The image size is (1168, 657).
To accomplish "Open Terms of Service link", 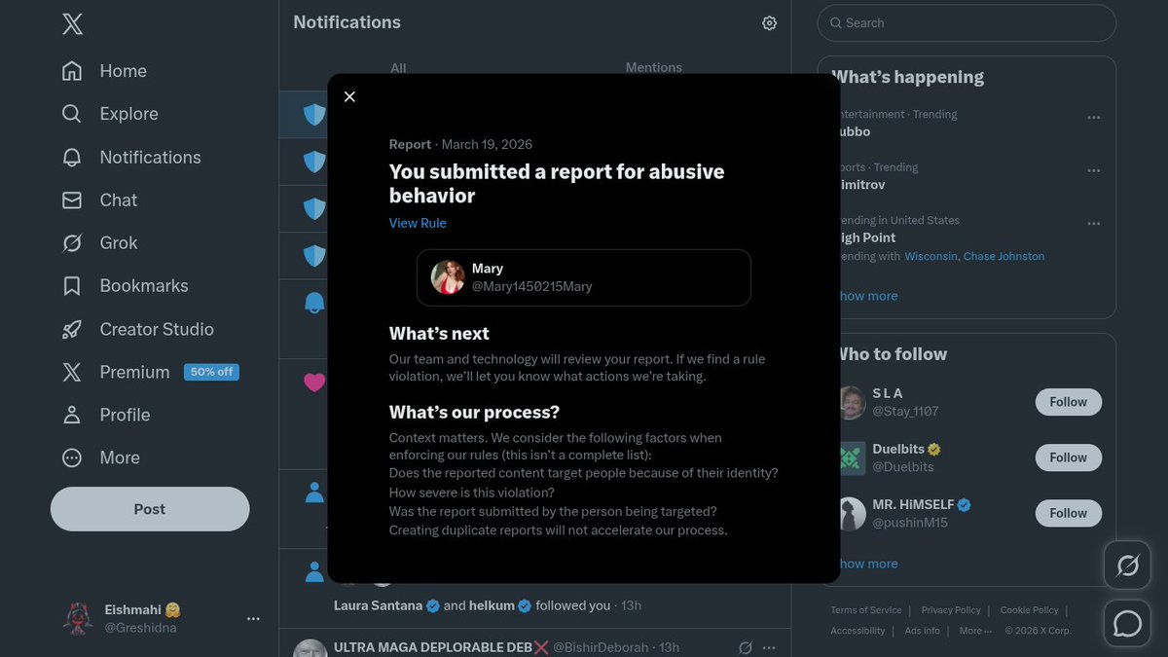I will click(x=866, y=610).
